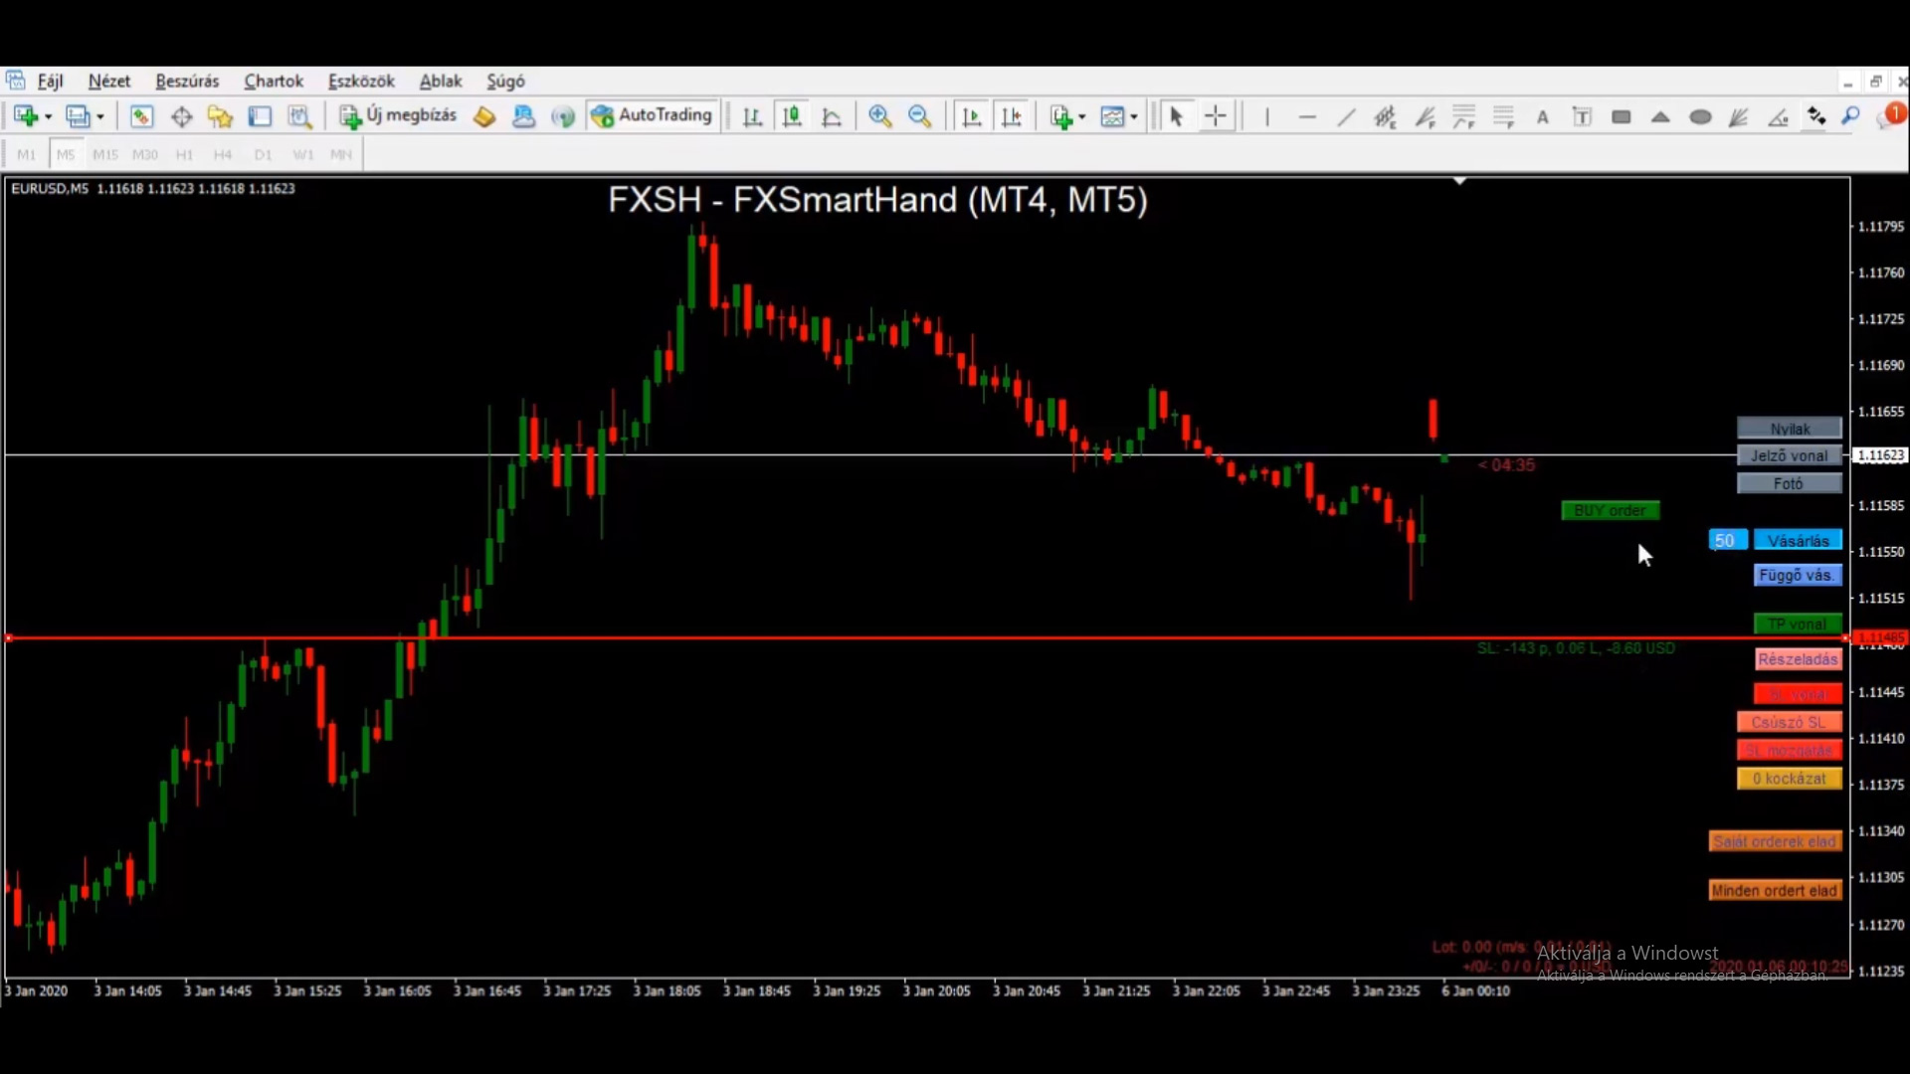The width and height of the screenshot is (1910, 1074).
Task: Open the Súgó menu
Action: 505,82
